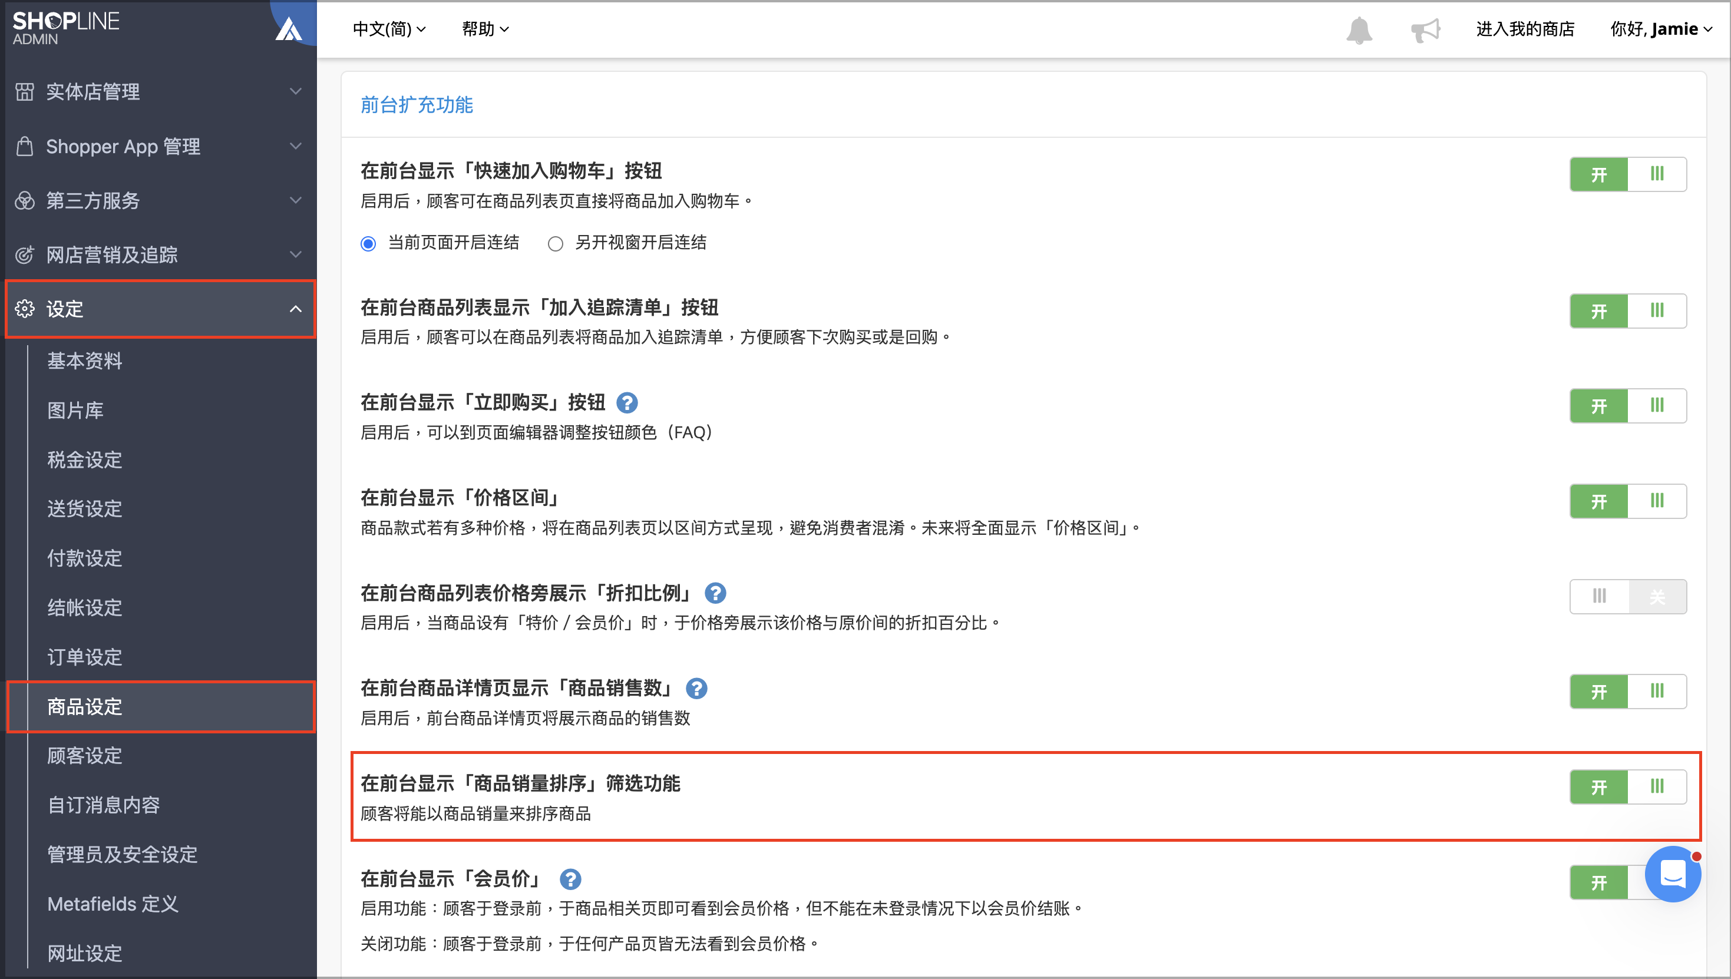Select 另开视窗开启连结 radio option

tap(555, 243)
